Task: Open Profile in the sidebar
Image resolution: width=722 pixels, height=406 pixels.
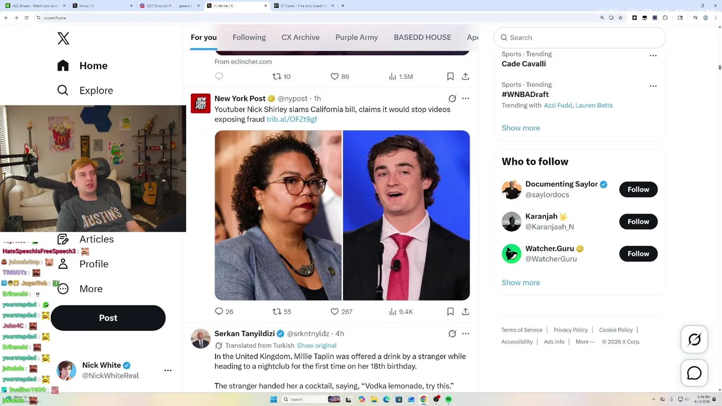Action: point(83,264)
